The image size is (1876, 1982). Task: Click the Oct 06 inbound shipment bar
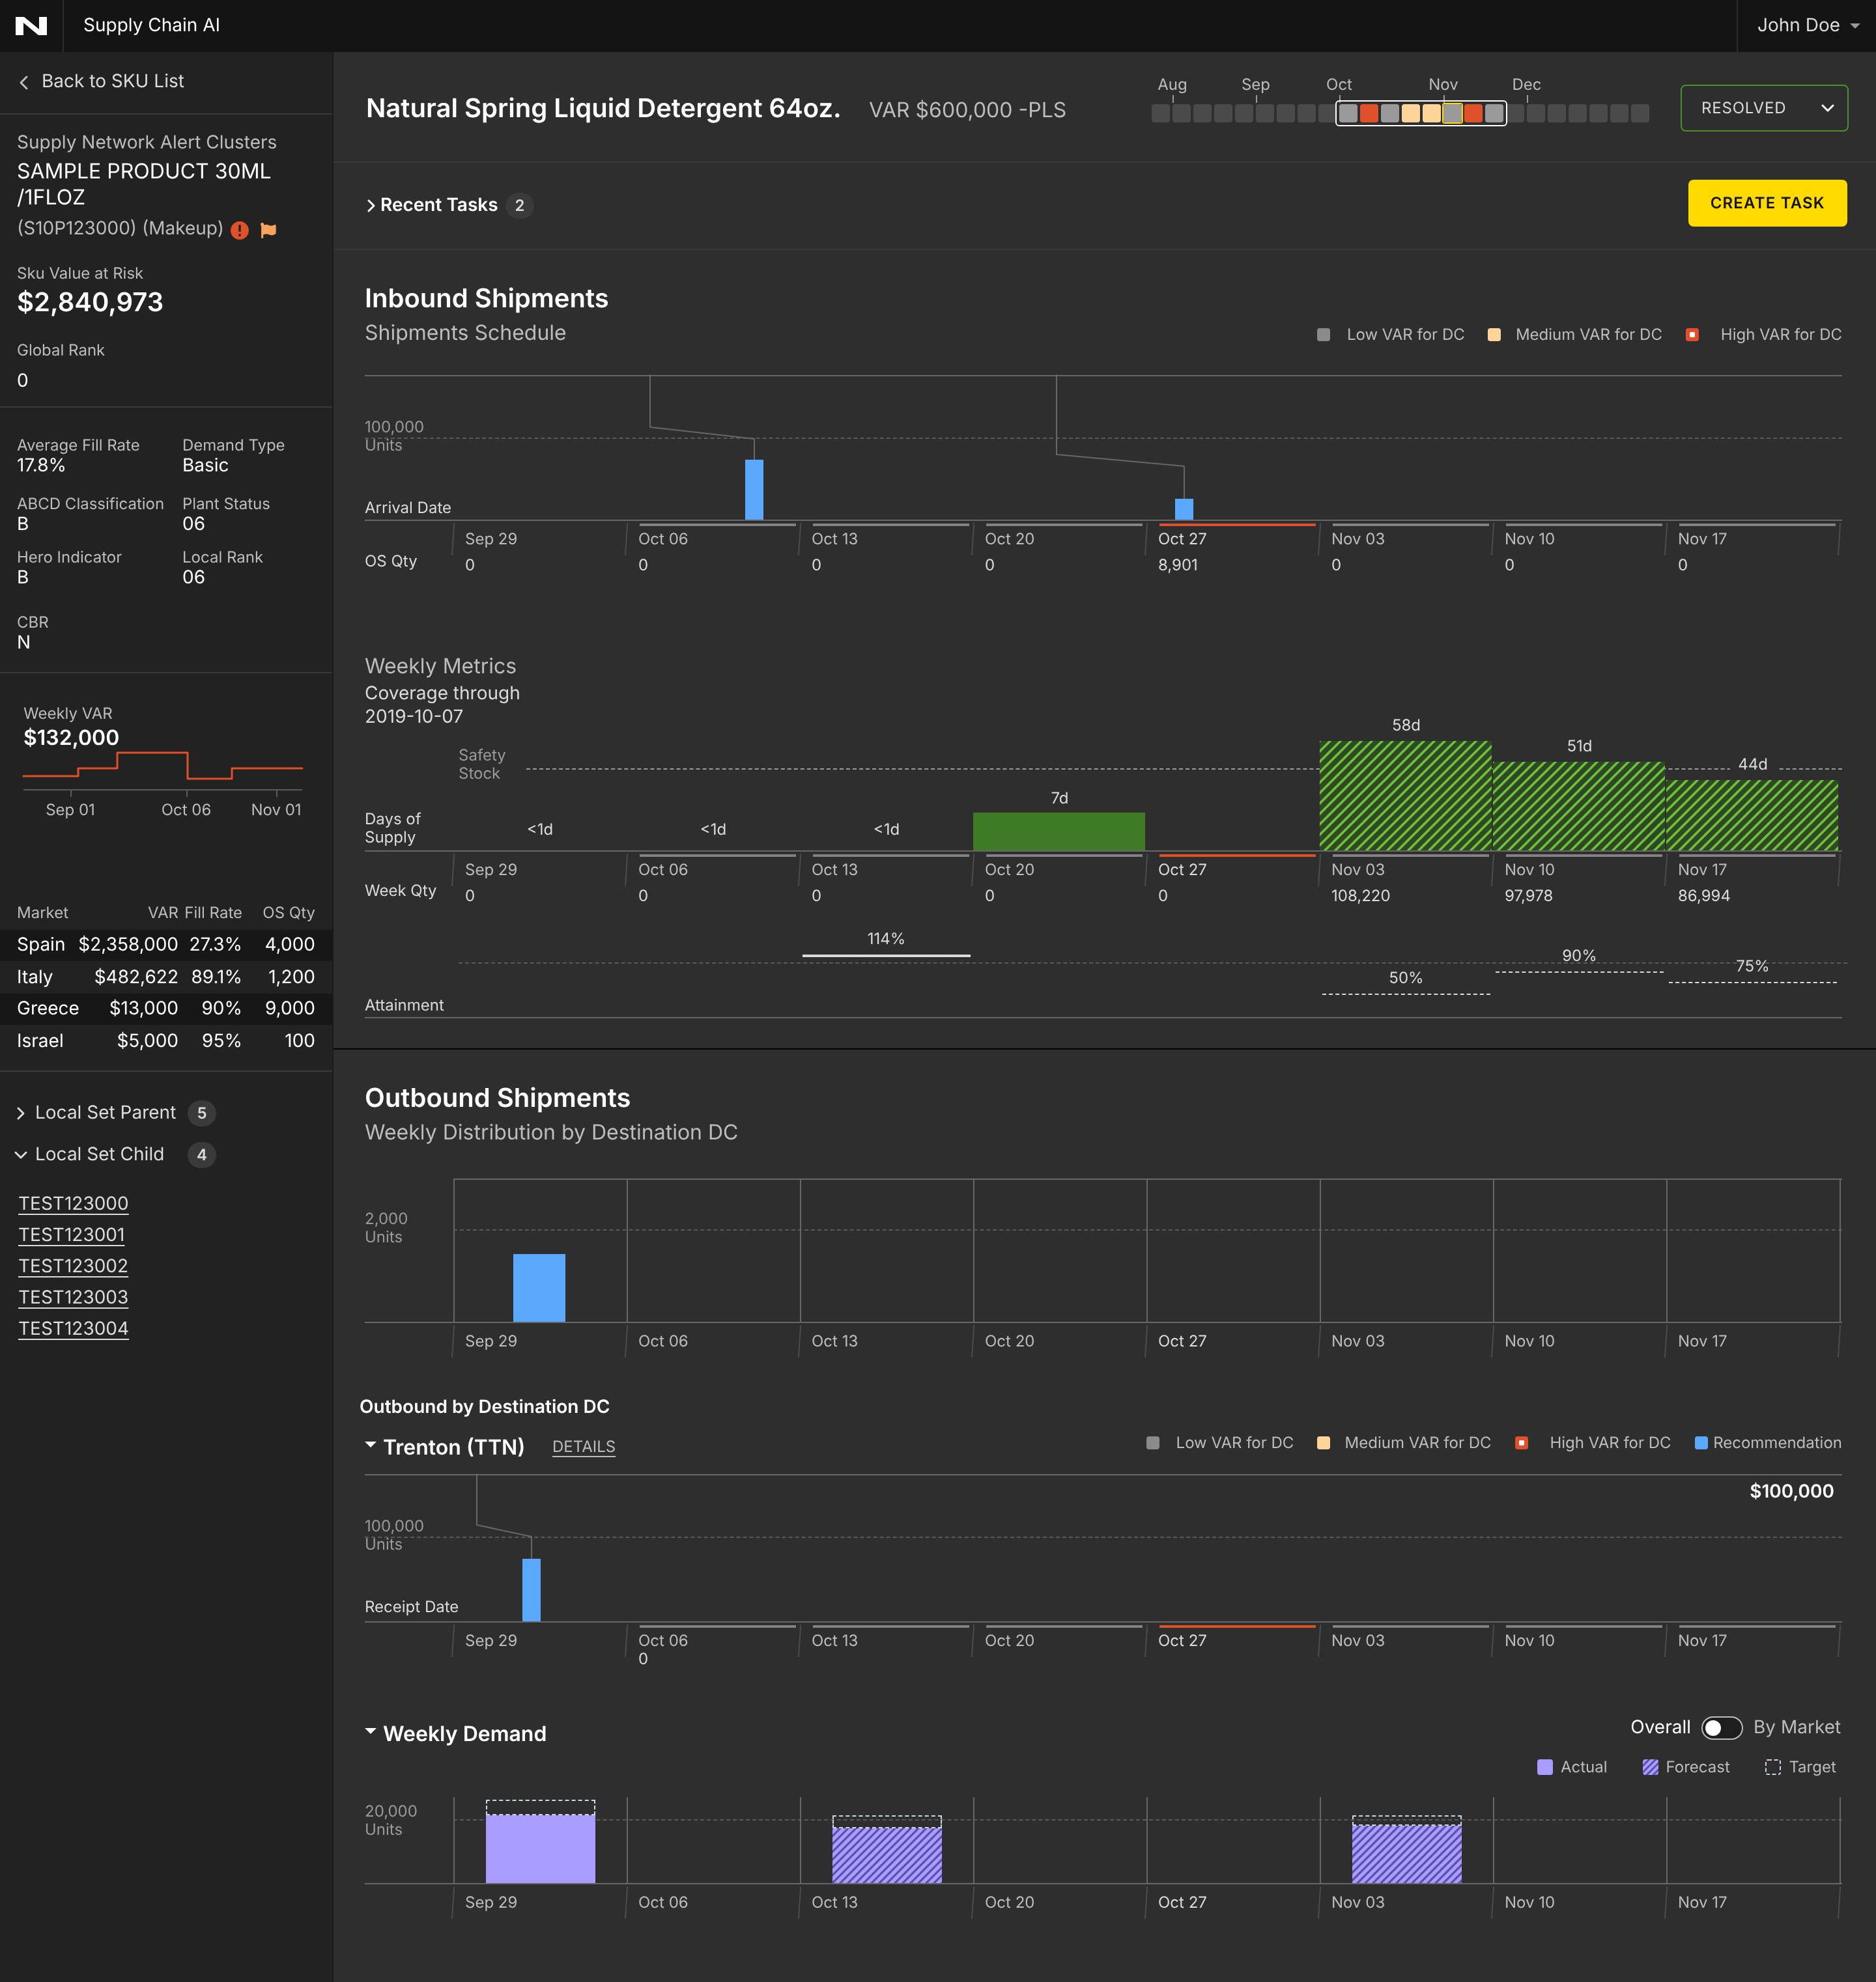754,490
